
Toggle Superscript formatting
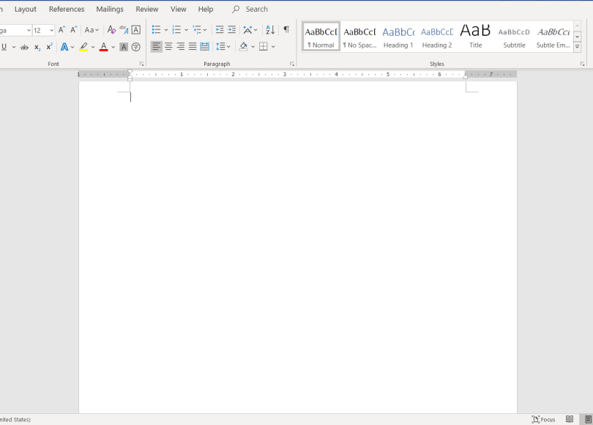pyautogui.click(x=49, y=47)
